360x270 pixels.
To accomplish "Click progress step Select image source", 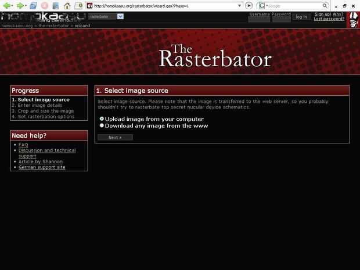I will tap(41, 100).
